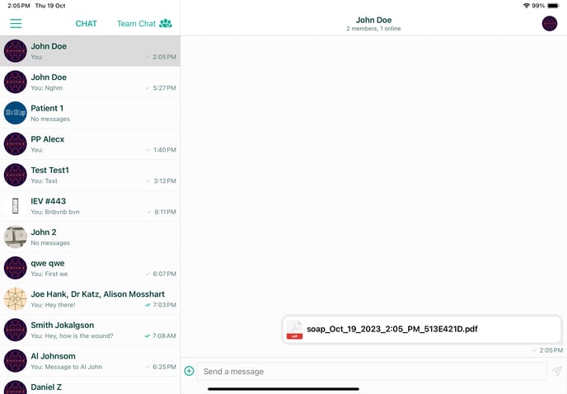This screenshot has width=567, height=394.
Task: Open the PP Alecx conversation
Action: tap(90, 144)
